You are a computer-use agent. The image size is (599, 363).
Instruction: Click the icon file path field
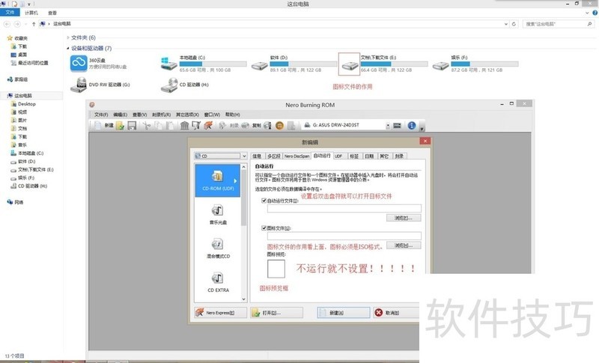(344, 236)
